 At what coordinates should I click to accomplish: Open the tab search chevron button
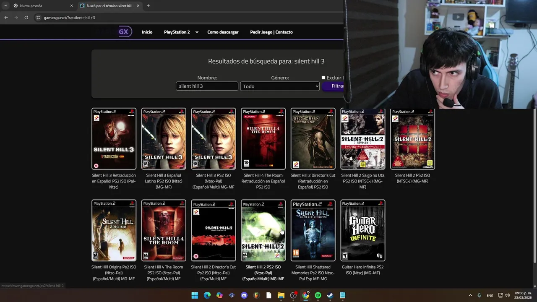(x=5, y=6)
